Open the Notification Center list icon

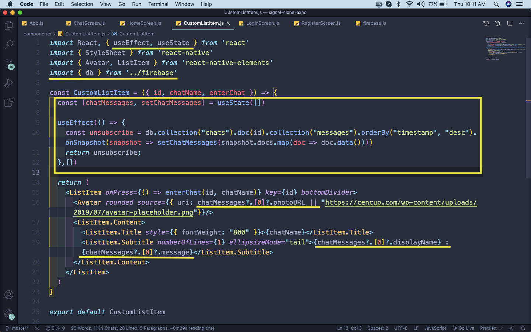tap(519, 4)
